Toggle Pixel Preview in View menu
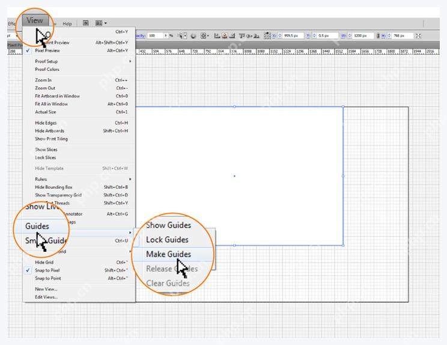This screenshot has height=345, width=447. pos(79,50)
